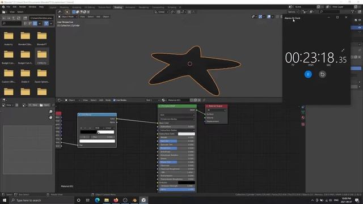
Task: Click the image editor zoom icon
Action: (x=50, y=112)
